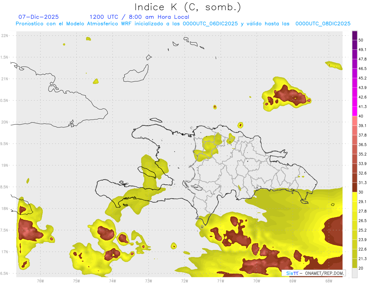
Task: Click the longitude axis label "76W"
Action: click(x=40, y=281)
